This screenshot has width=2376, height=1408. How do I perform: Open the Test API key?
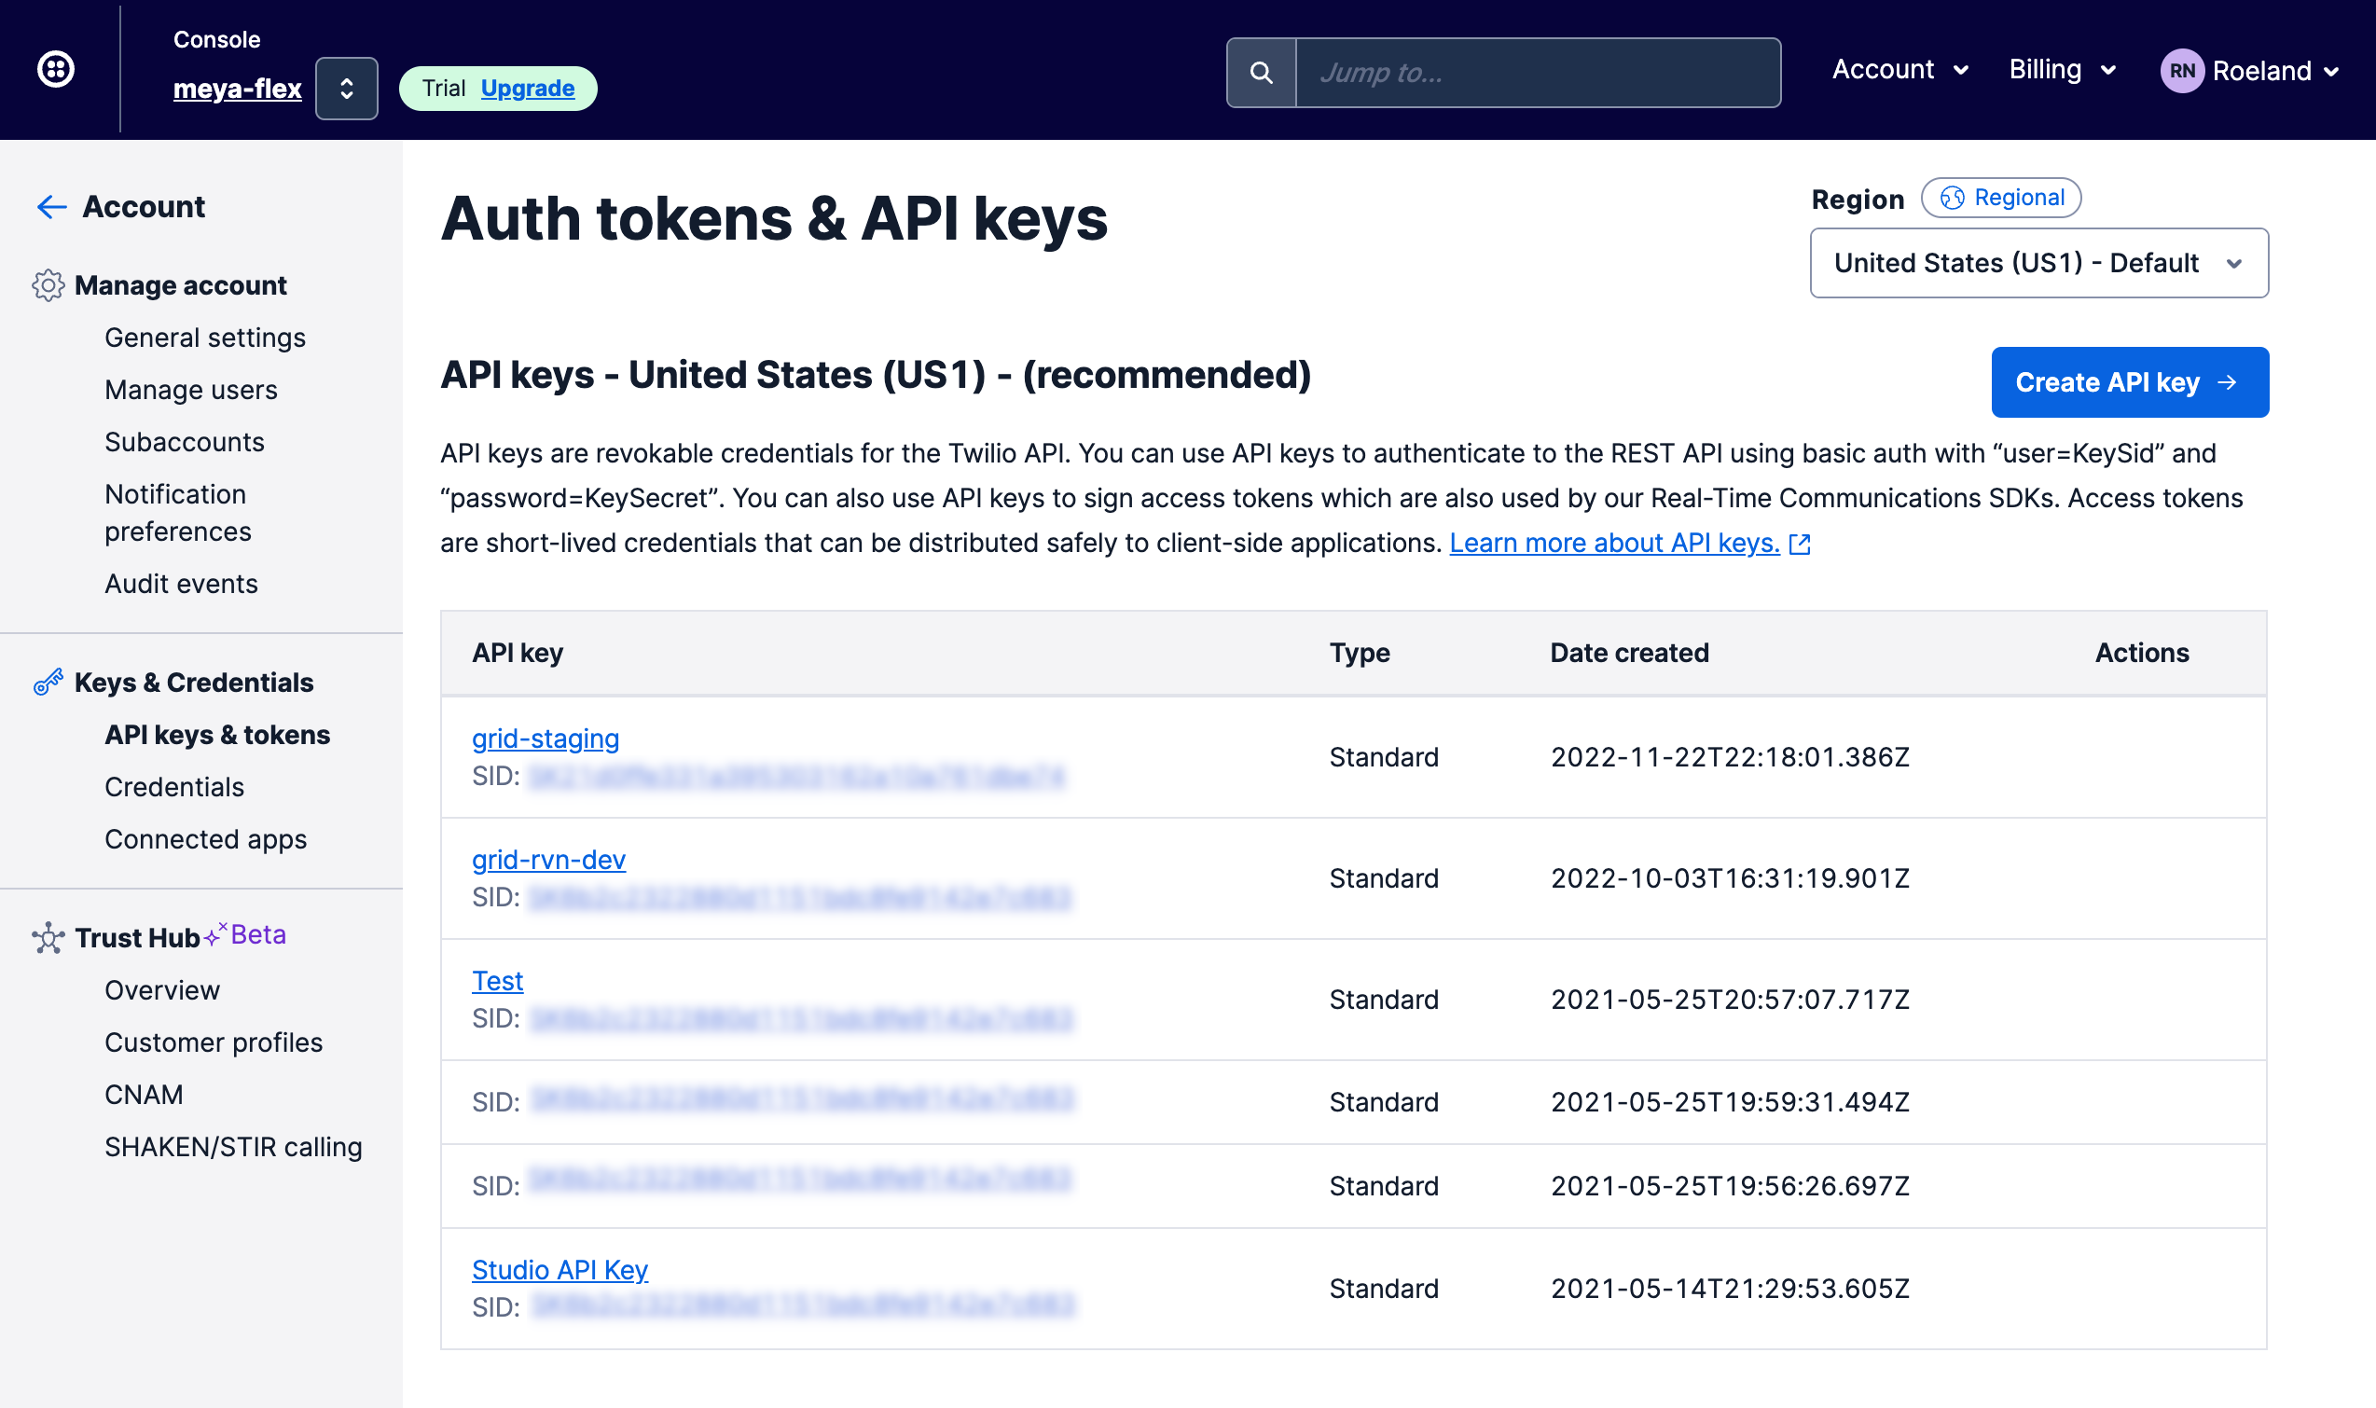click(497, 980)
